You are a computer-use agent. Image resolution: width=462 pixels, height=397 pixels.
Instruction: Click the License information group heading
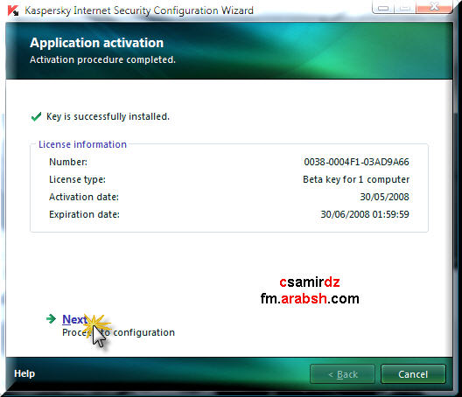coord(82,144)
